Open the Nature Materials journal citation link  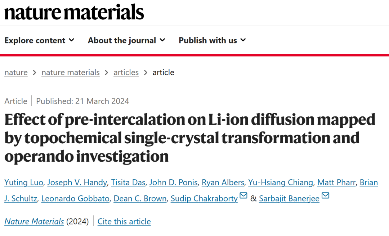(34, 221)
